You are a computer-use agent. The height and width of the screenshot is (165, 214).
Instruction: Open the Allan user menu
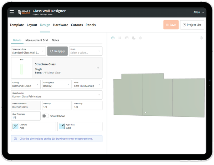199,12
